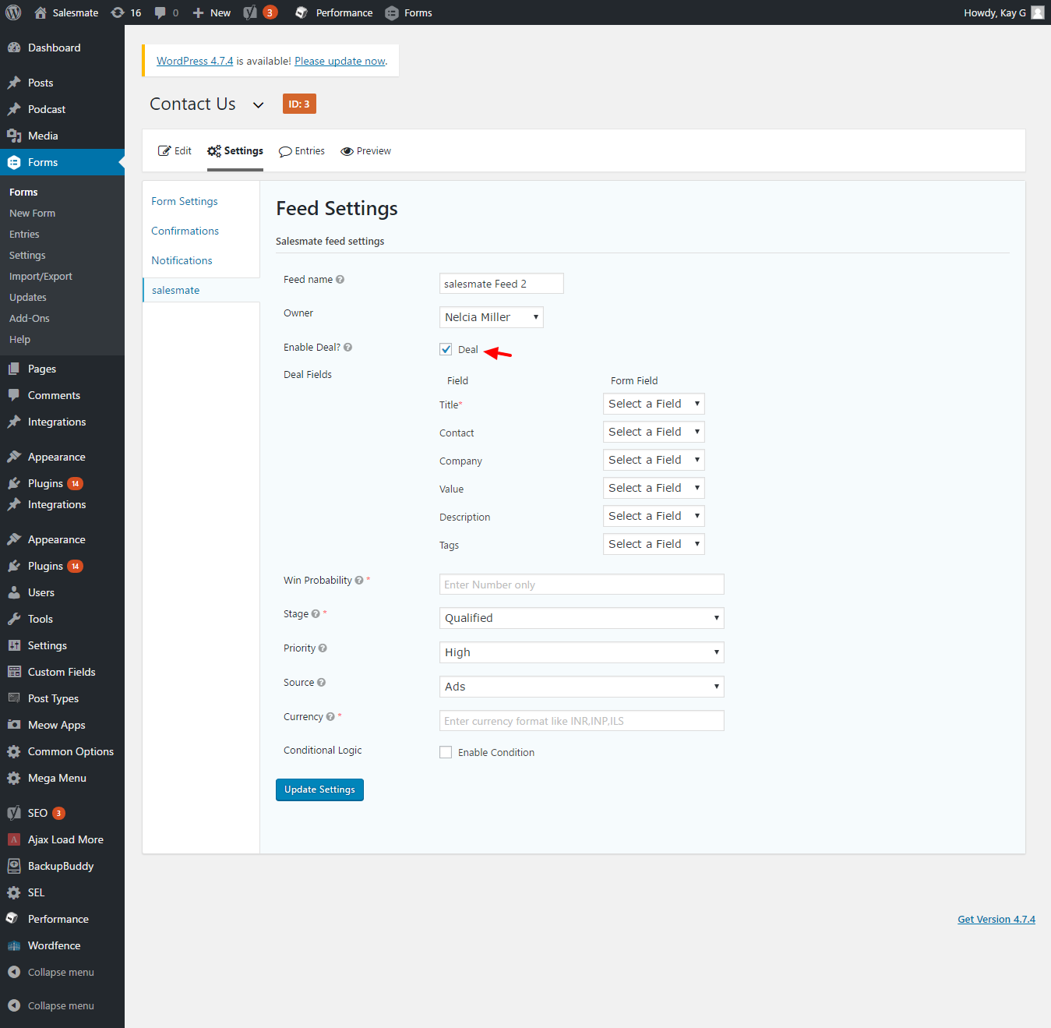The image size is (1051, 1028).
Task: Open the Value field mapping dropdown
Action: pyautogui.click(x=654, y=488)
